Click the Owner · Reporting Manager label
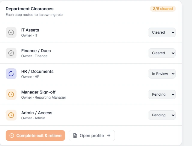192x146 pixels. (x=43, y=97)
